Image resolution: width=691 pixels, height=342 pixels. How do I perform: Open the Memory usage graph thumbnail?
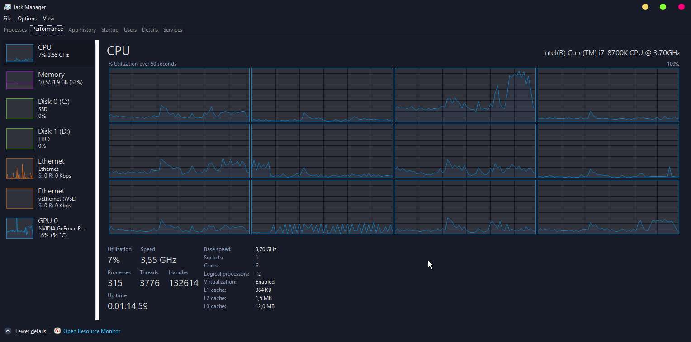[x=20, y=80]
